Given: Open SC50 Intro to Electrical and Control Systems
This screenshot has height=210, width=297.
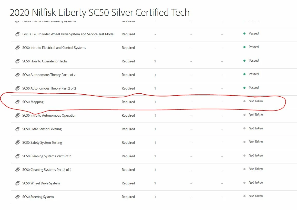Looking at the screenshot, I should [x=54, y=48].
